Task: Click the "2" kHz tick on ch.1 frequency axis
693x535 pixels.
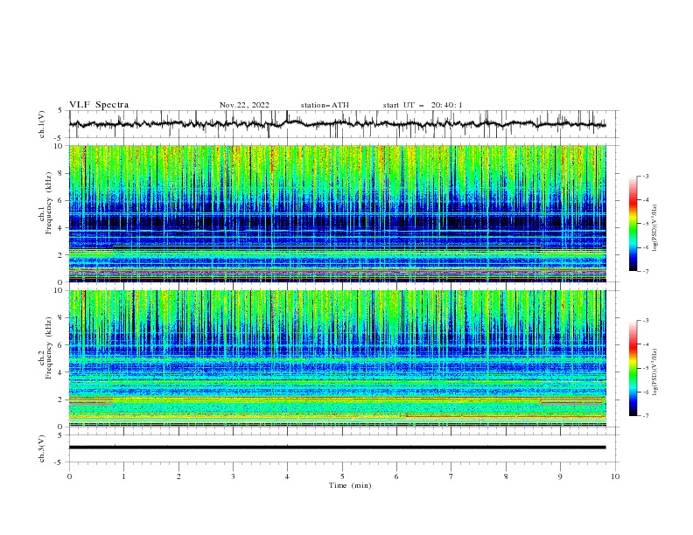Action: coord(61,254)
